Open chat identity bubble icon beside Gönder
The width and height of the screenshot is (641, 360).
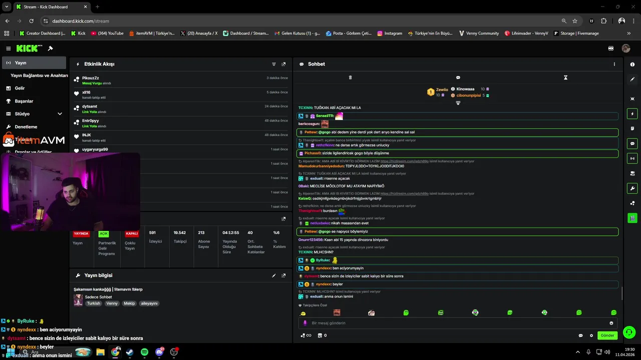tap(580, 335)
